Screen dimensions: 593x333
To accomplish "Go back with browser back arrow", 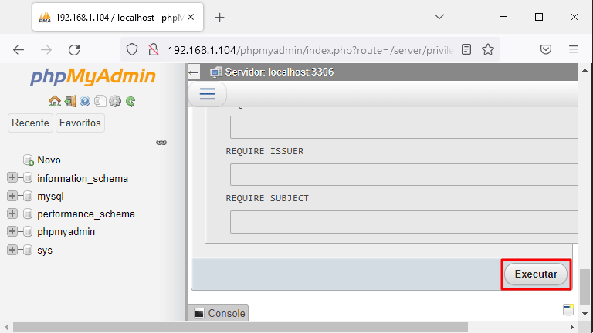I will 19,50.
